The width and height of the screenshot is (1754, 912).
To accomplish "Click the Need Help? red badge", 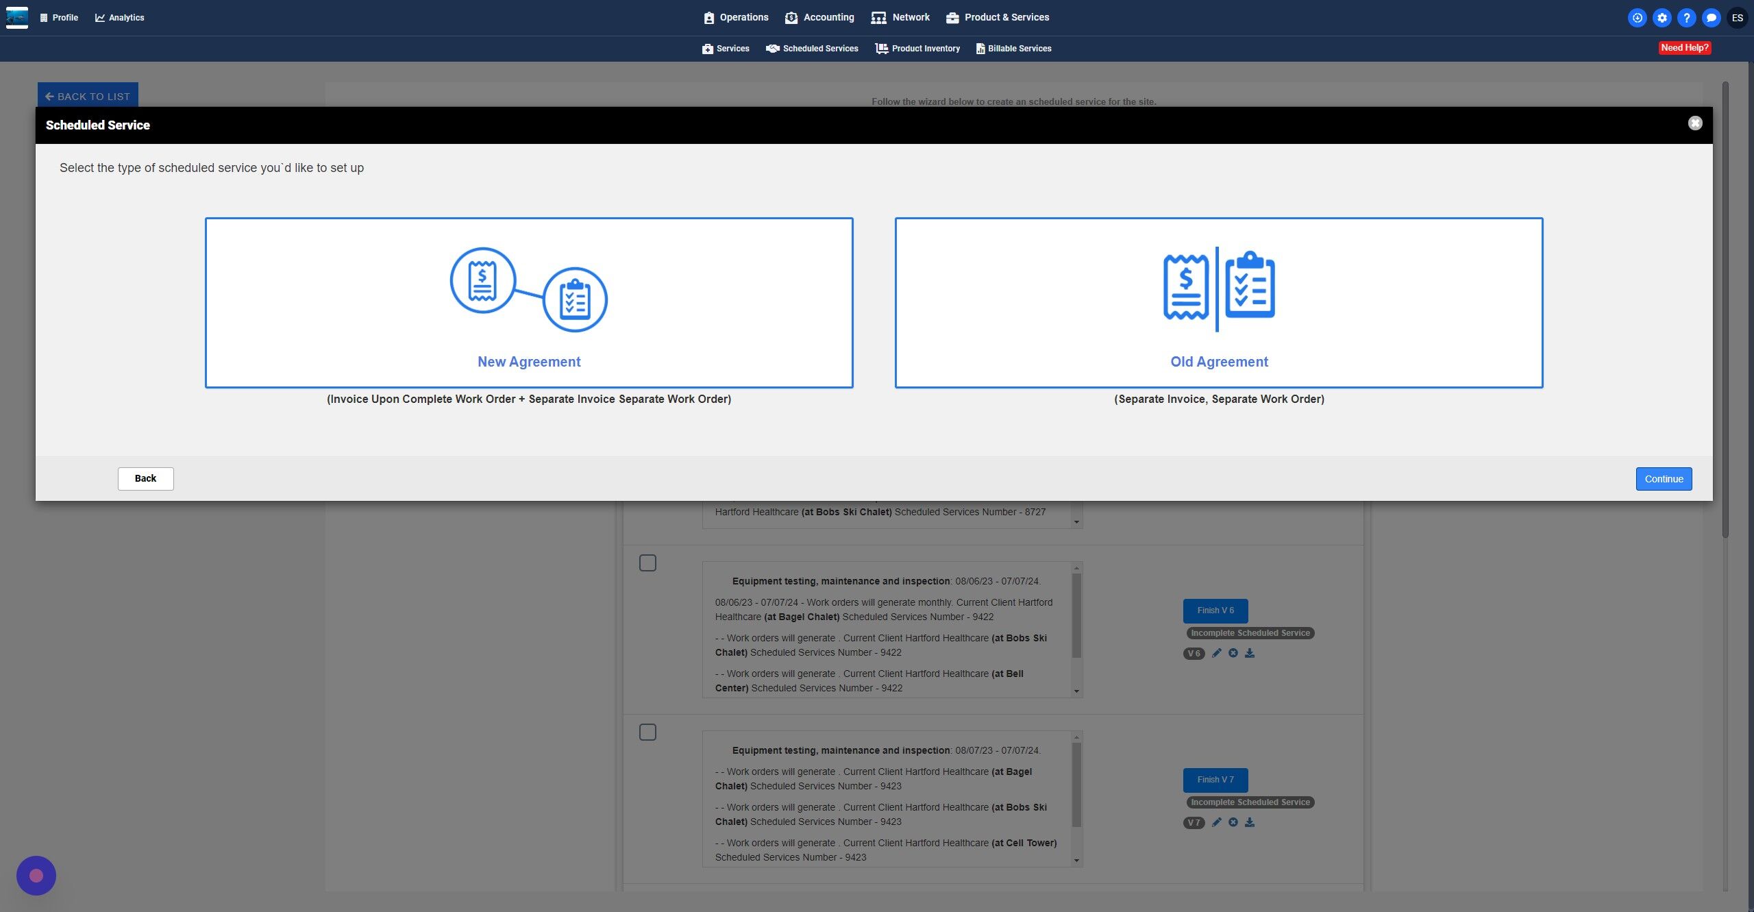I will (1683, 47).
